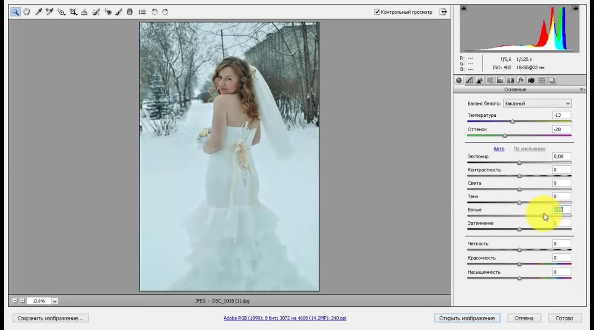
Task: Open the Effects (fx) panel tab
Action: (521, 80)
